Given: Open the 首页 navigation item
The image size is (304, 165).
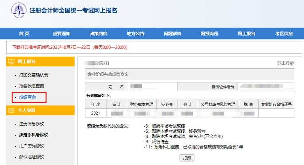Looking at the screenshot, I should [24, 34].
